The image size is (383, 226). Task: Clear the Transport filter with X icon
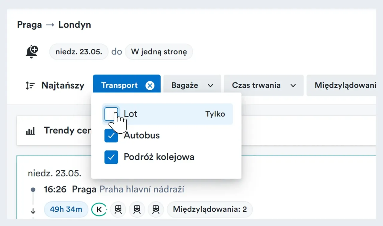click(x=150, y=85)
